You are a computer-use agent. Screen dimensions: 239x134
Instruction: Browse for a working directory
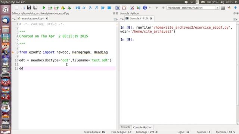[x=223, y=8]
